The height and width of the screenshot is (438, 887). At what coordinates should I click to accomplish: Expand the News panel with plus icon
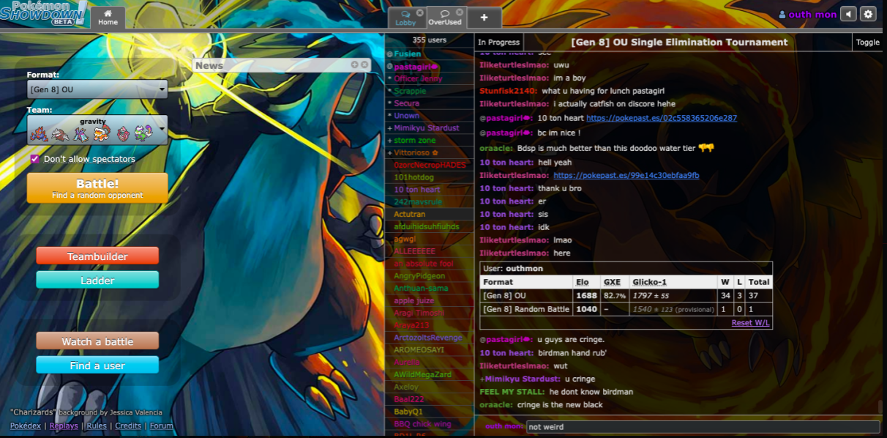(x=354, y=65)
